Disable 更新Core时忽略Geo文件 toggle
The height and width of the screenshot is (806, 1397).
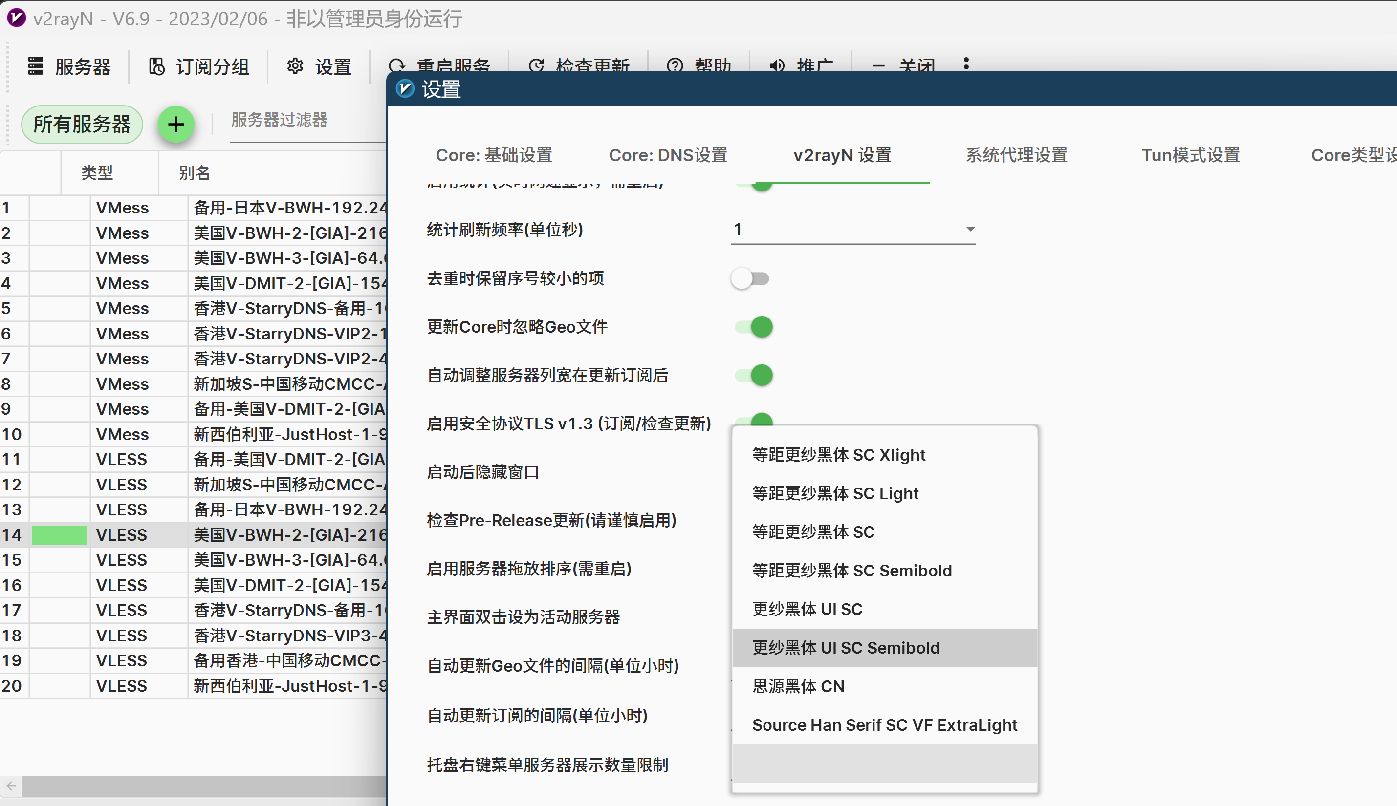coord(753,327)
